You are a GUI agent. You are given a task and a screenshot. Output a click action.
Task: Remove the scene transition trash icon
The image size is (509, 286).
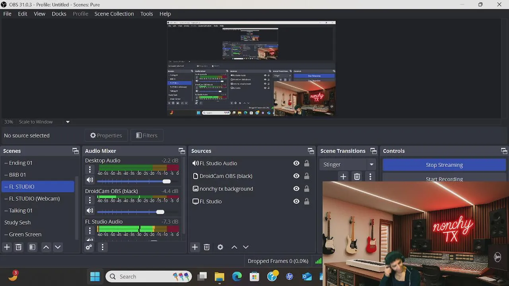point(357,177)
